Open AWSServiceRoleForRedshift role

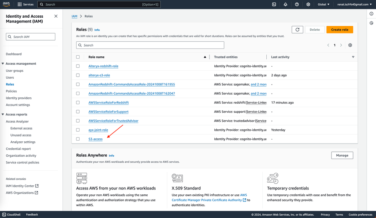point(109,102)
